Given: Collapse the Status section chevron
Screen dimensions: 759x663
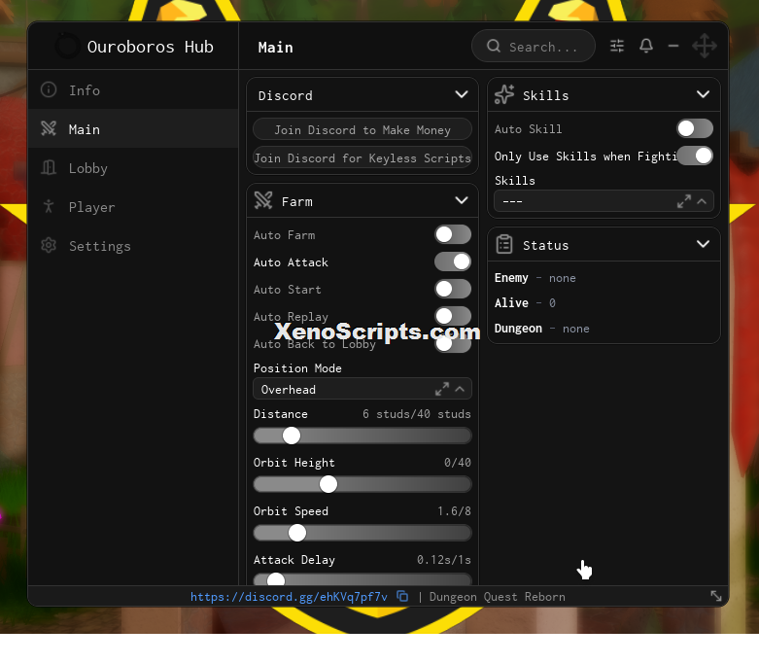Looking at the screenshot, I should coord(703,244).
